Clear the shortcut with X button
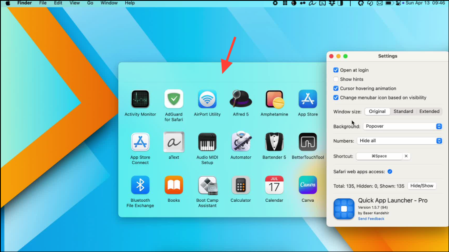 point(406,156)
